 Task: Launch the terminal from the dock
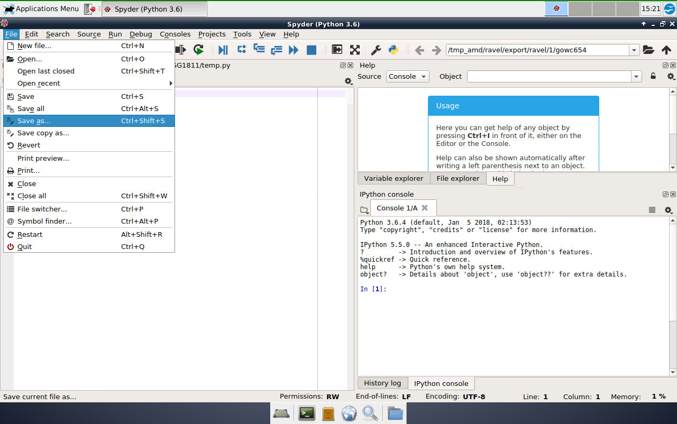click(x=307, y=413)
